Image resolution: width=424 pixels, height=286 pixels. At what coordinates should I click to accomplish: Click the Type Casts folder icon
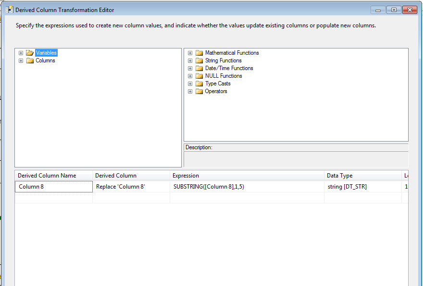pyautogui.click(x=199, y=83)
